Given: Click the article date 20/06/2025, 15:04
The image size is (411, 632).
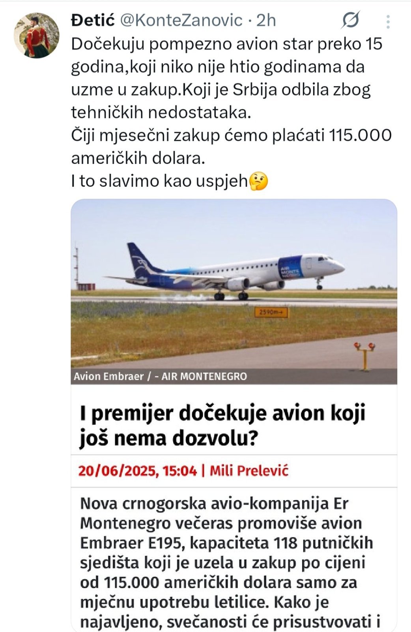Looking at the screenshot, I should click(x=137, y=471).
